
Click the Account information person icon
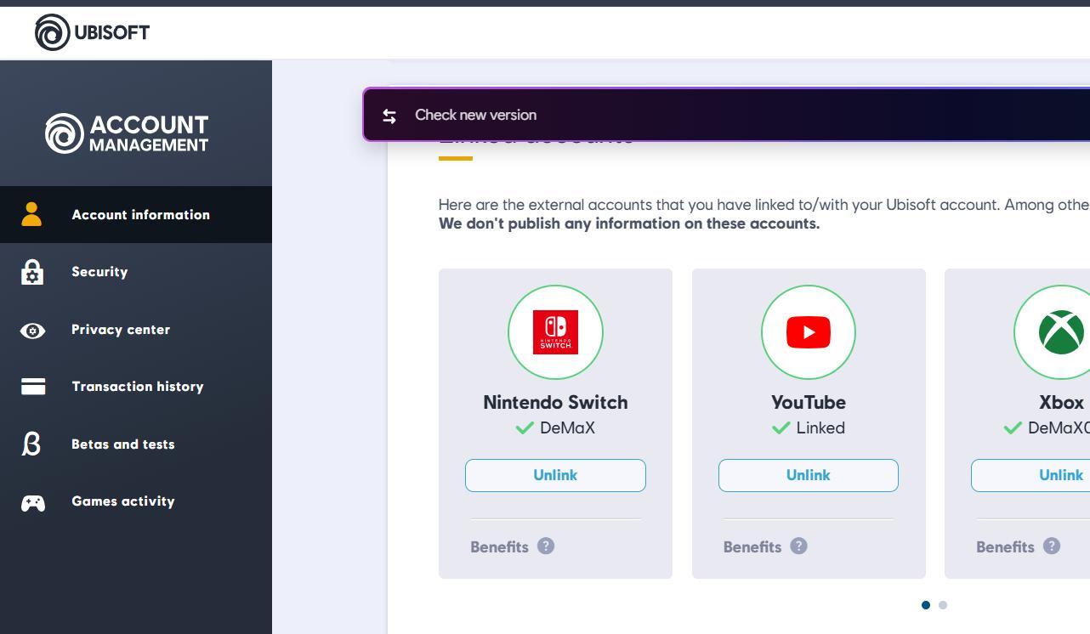(x=31, y=214)
